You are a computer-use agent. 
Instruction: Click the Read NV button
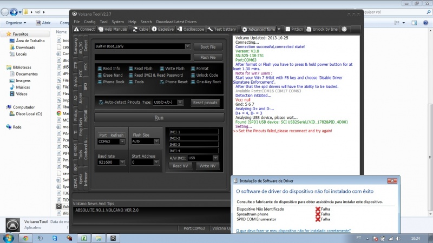click(x=180, y=166)
